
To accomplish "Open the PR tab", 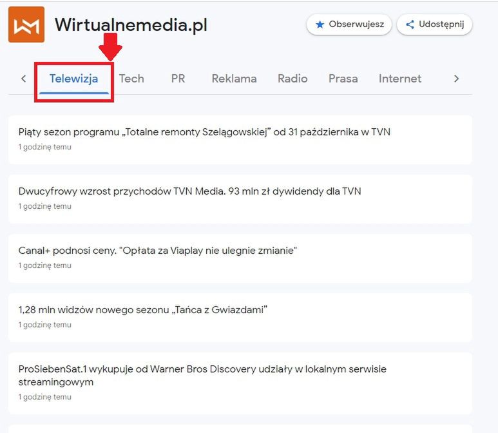I will [178, 79].
